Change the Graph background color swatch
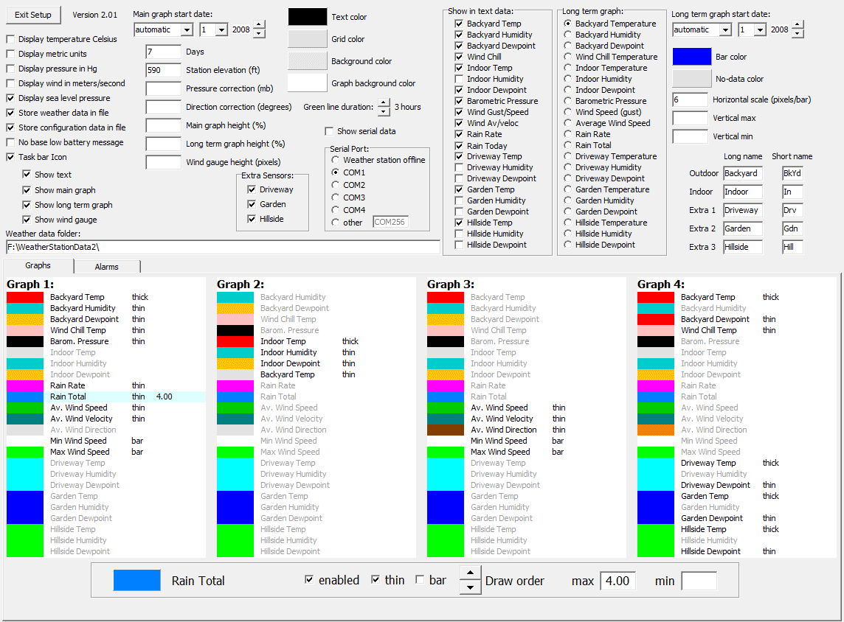 [x=308, y=83]
